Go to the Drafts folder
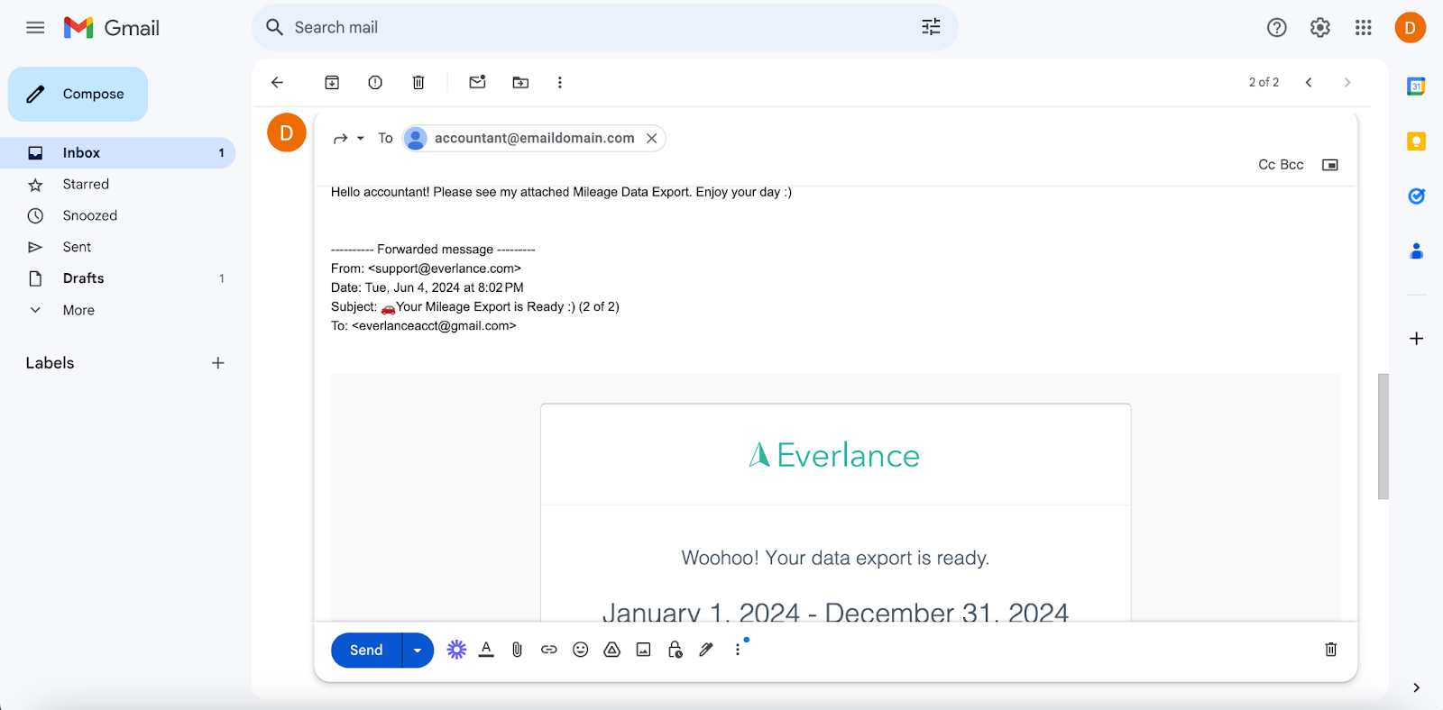1443x710 pixels. click(x=83, y=278)
